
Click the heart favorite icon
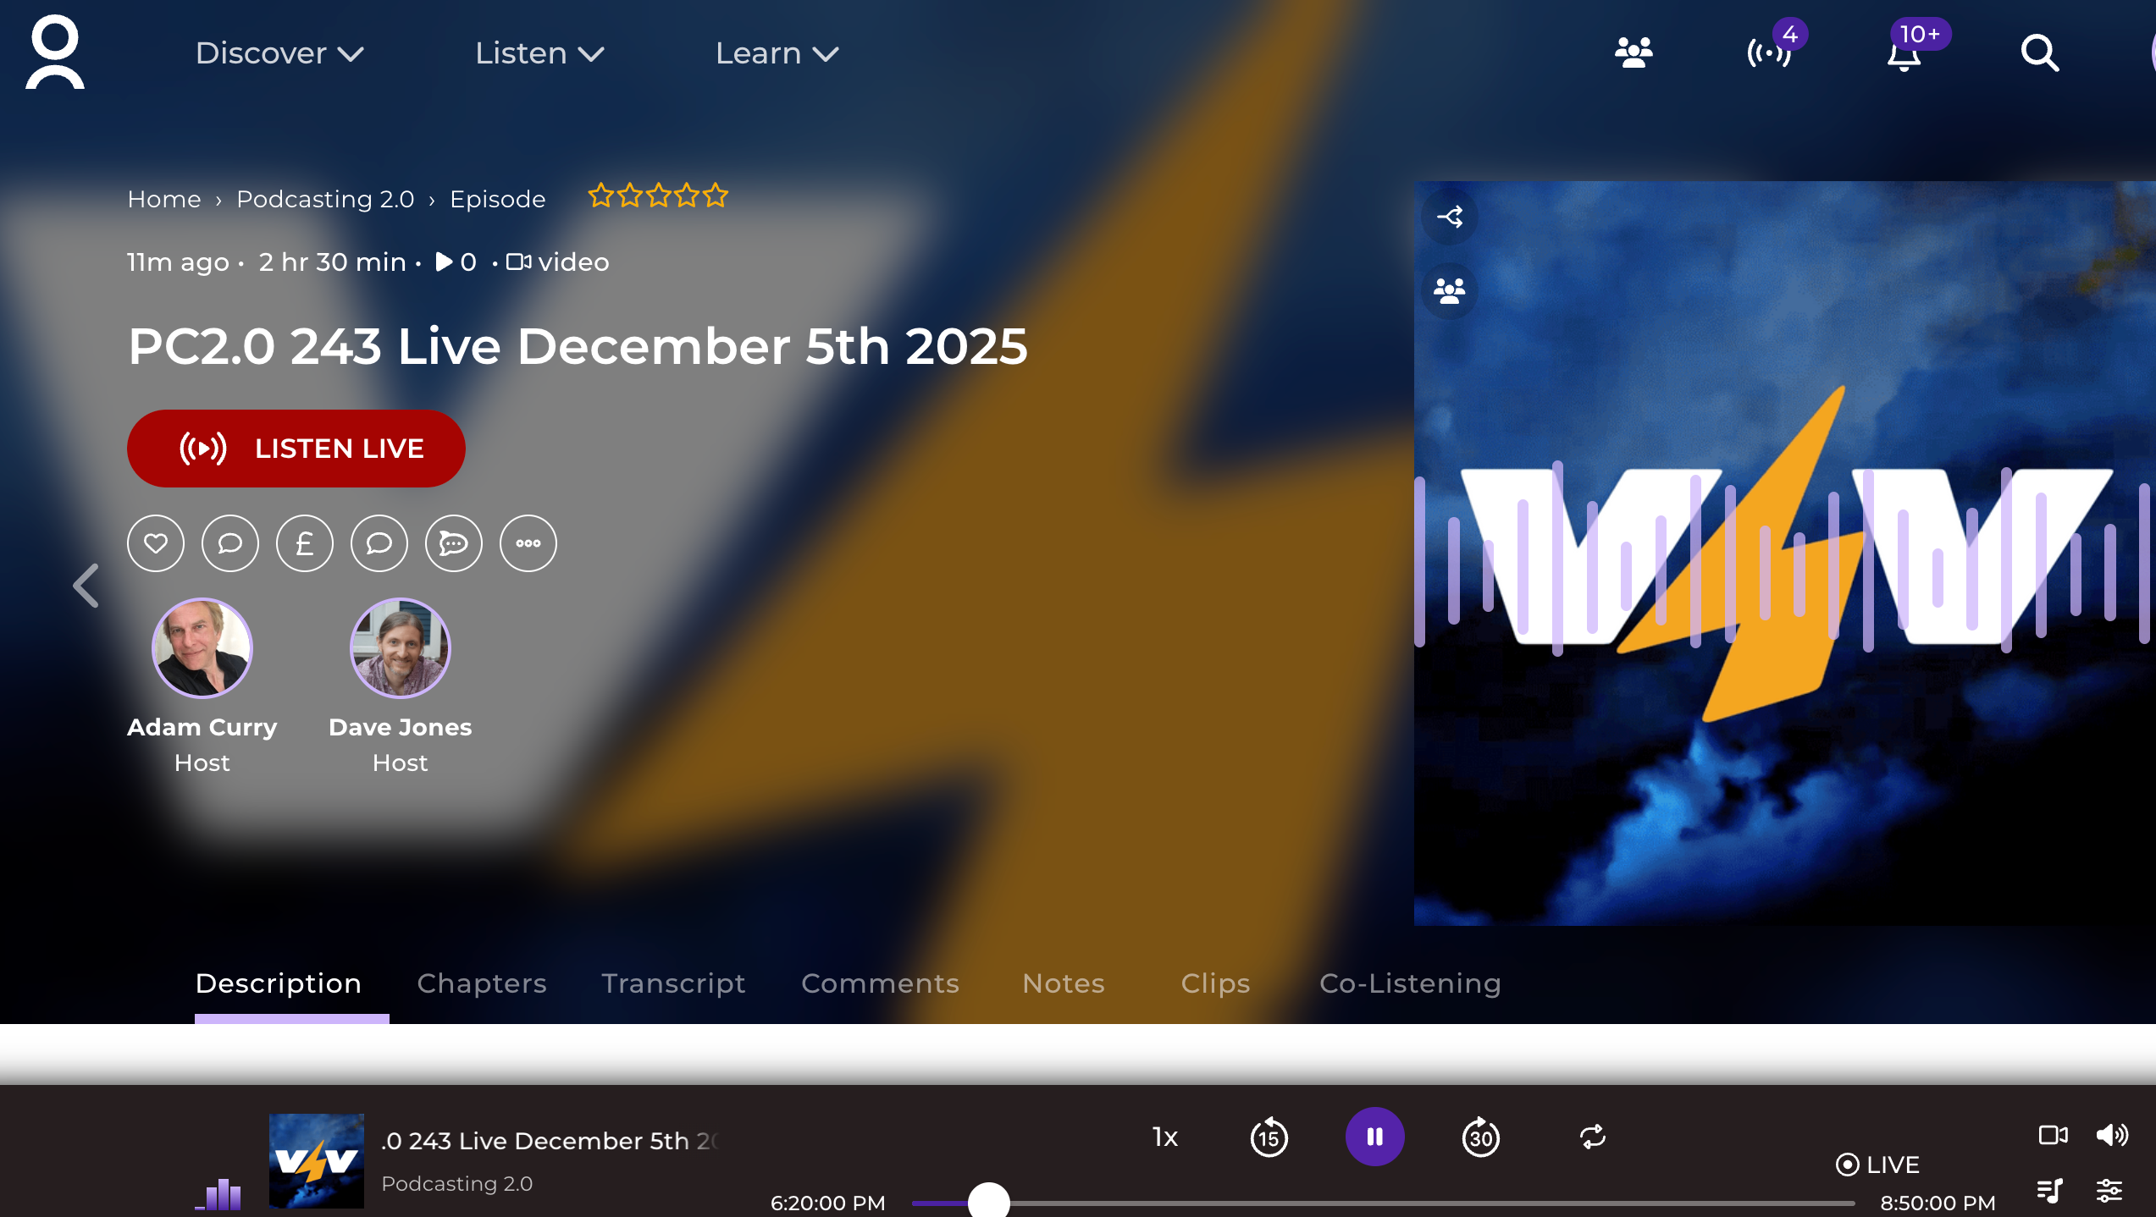[x=156, y=543]
